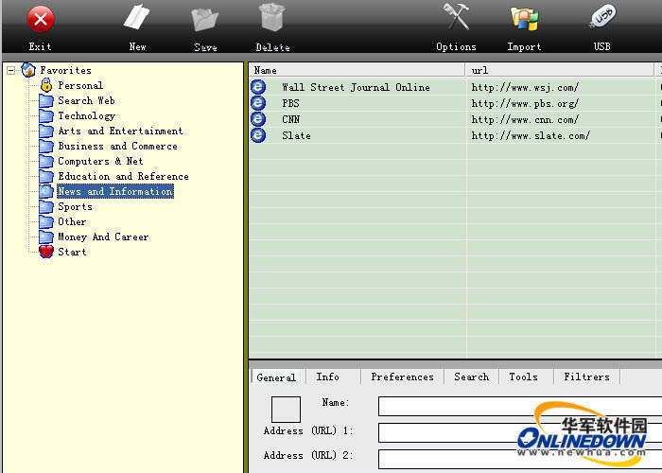Click the New label in toolbar
662x473 pixels.
(137, 46)
